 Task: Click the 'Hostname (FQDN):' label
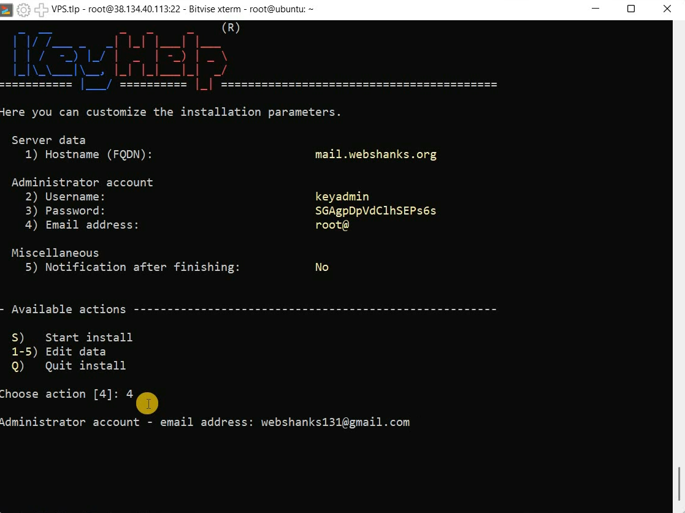pyautogui.click(x=99, y=154)
